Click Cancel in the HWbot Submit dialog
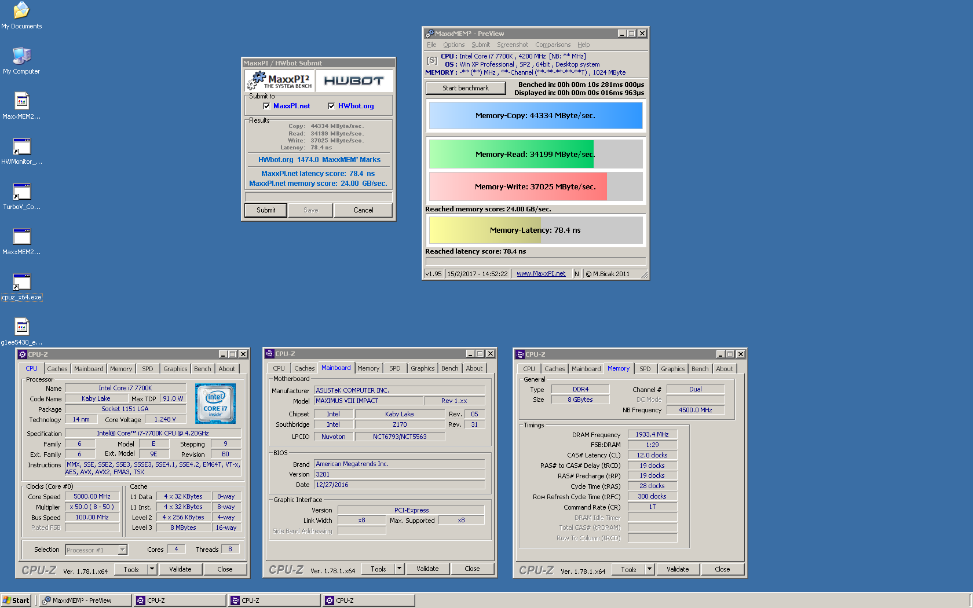This screenshot has width=973, height=608. 364,210
